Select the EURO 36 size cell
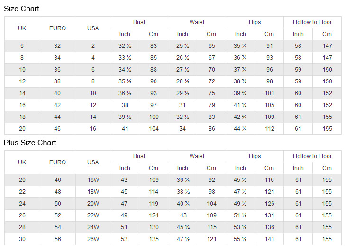This screenshot has height=251, width=346. click(x=57, y=70)
